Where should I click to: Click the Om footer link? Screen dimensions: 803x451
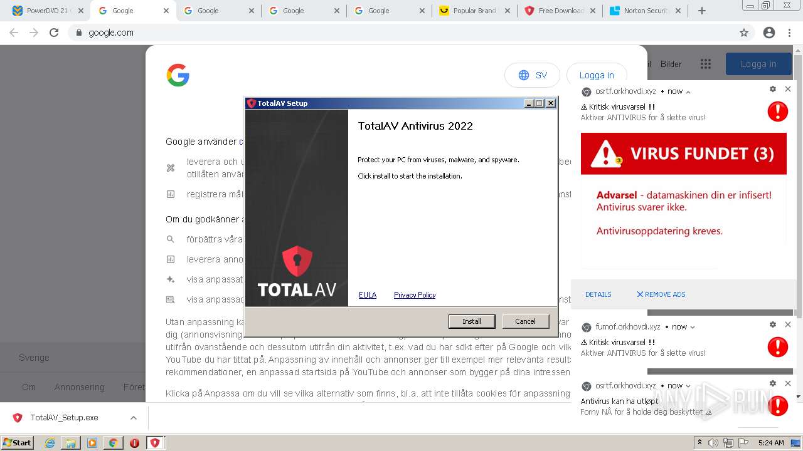[29, 387]
